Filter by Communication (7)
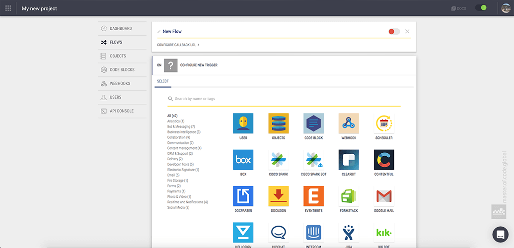 (x=180, y=143)
